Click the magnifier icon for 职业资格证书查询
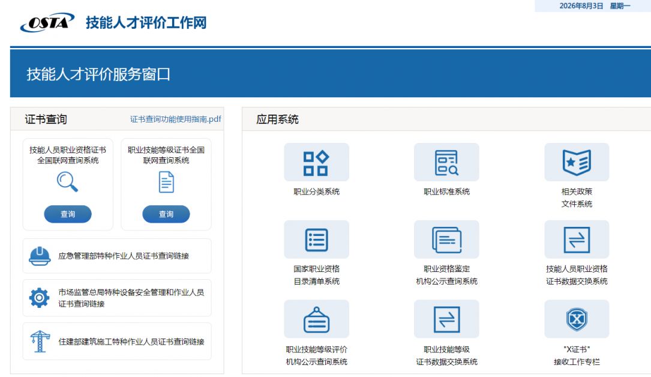Image resolution: width=651 pixels, height=377 pixels. [x=67, y=182]
